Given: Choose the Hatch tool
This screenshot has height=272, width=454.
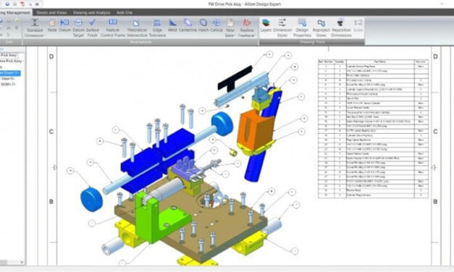Looking at the screenshot, I should 203,25.
